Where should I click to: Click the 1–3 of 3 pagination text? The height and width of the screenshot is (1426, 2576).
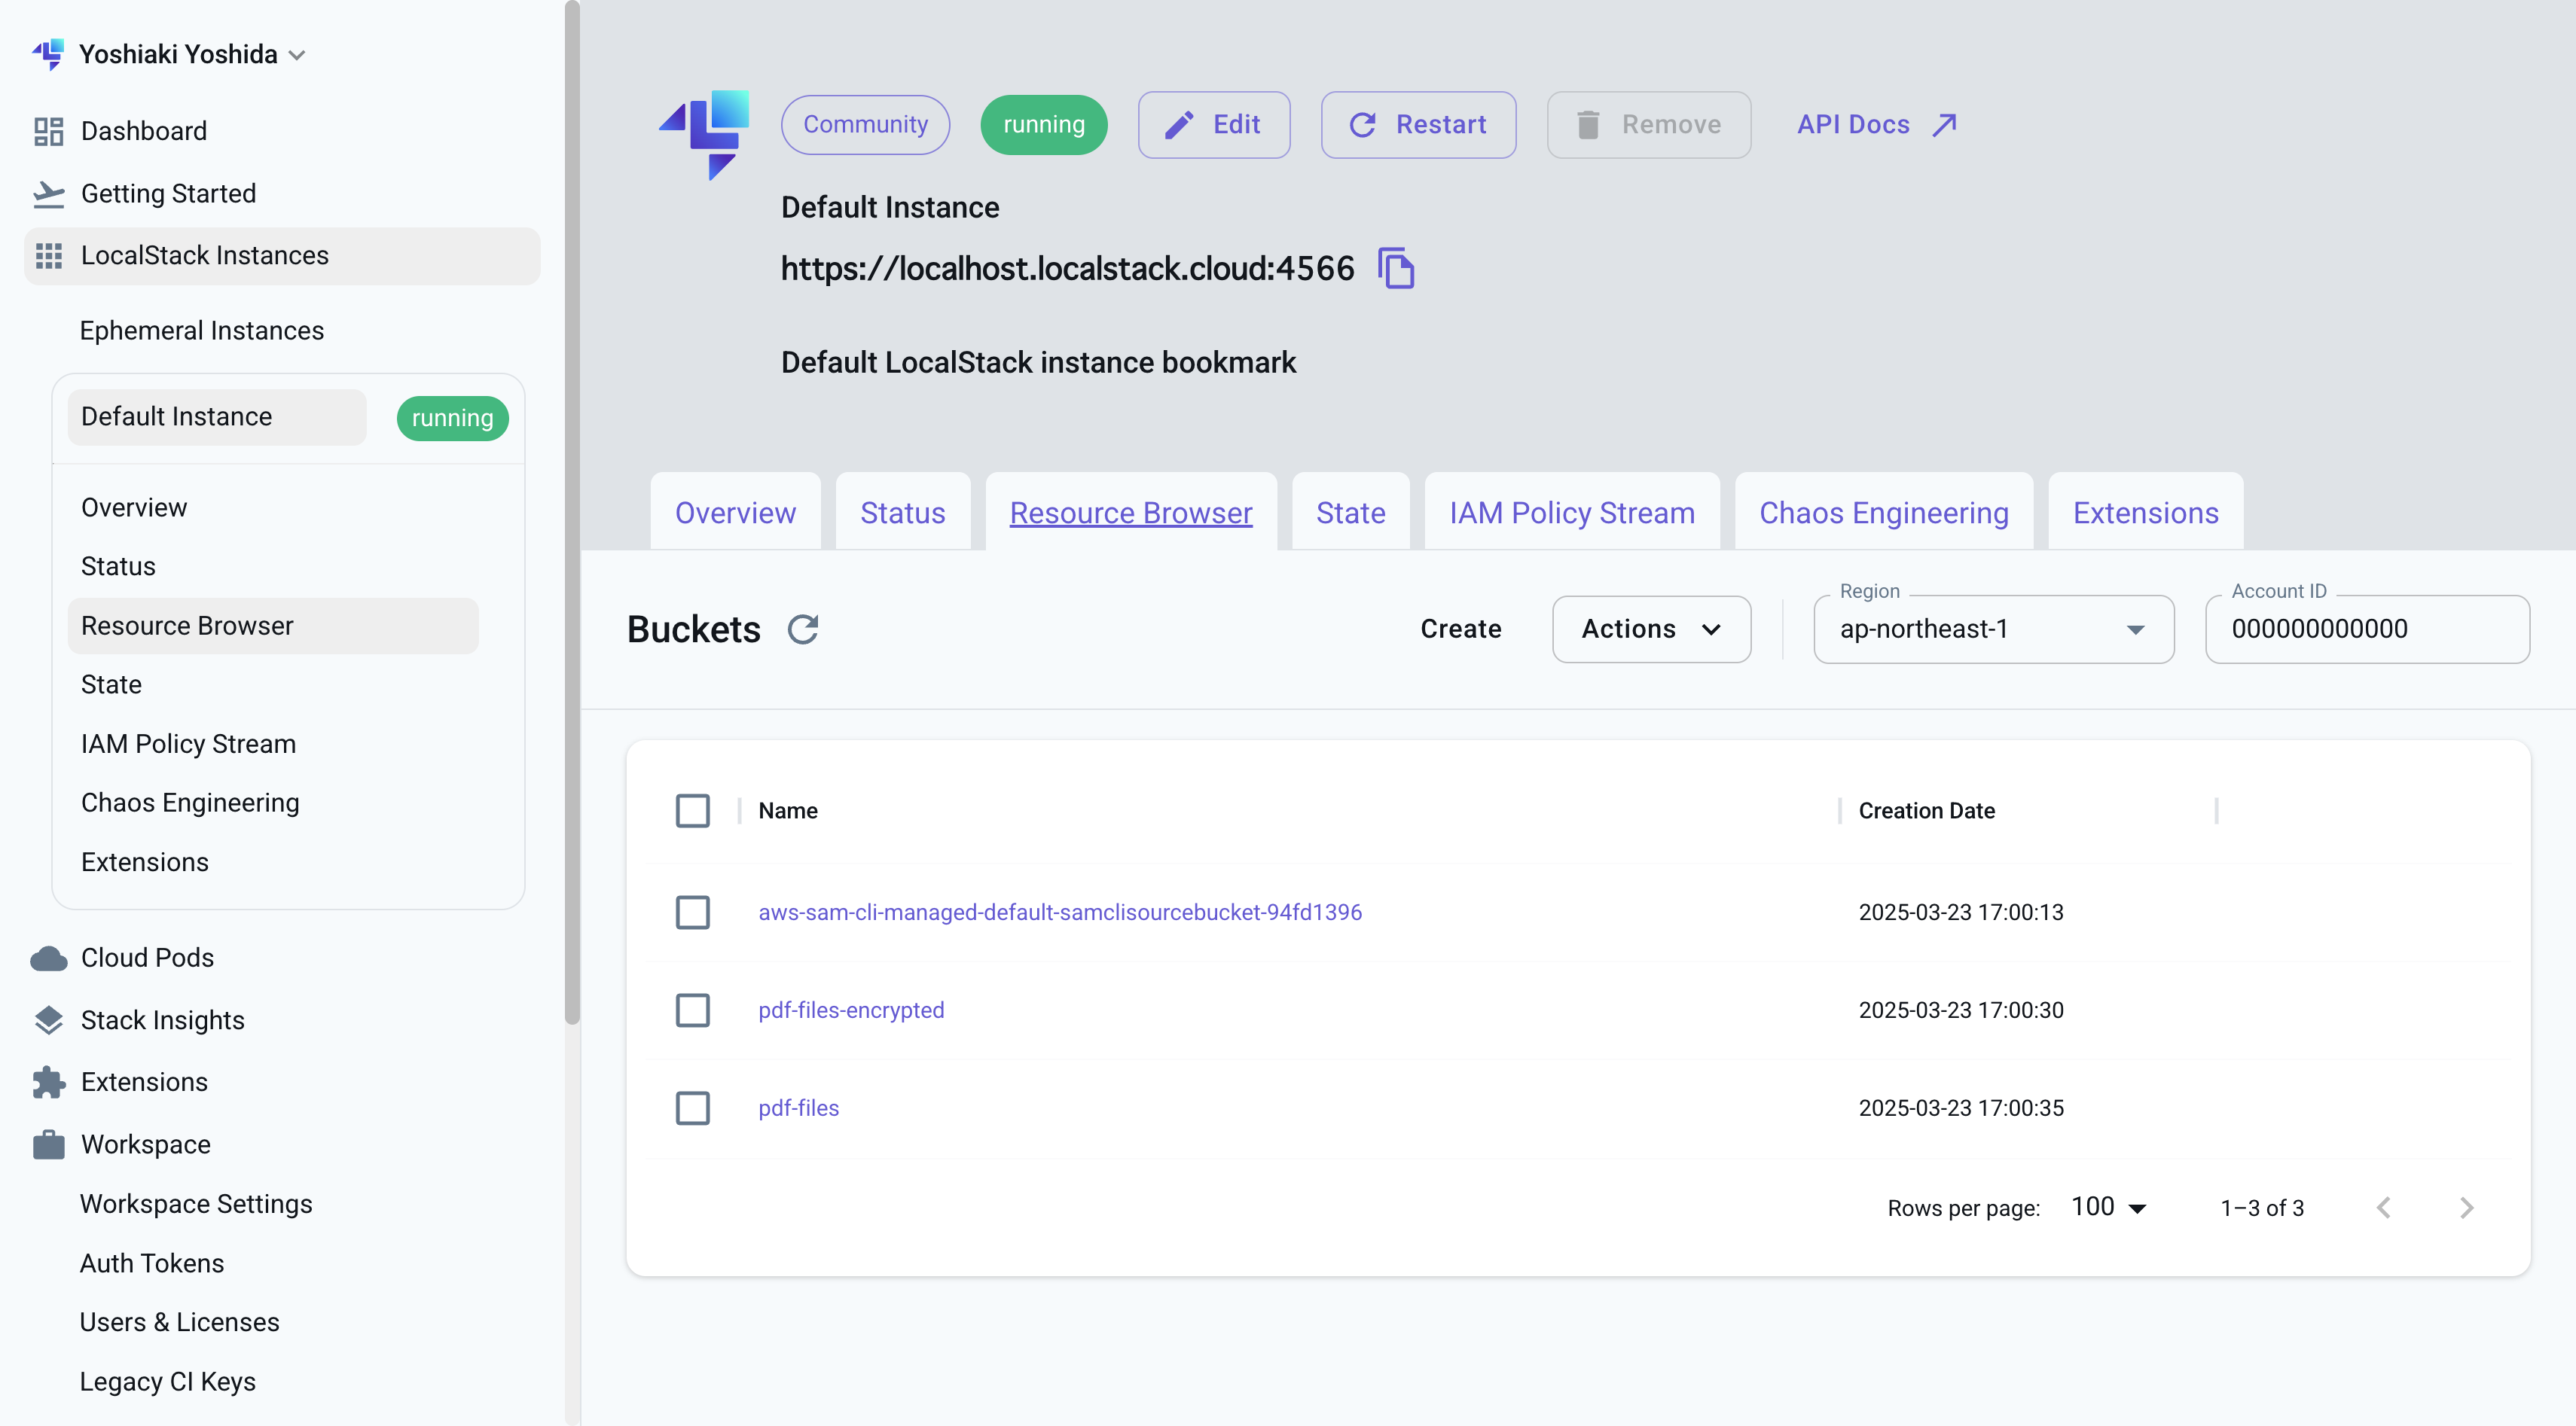[x=2262, y=1208]
